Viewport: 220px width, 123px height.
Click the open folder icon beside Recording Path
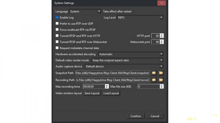(161, 80)
